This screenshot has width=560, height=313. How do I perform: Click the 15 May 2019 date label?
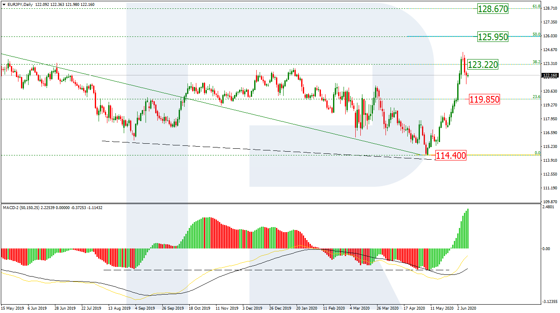pyautogui.click(x=13, y=308)
